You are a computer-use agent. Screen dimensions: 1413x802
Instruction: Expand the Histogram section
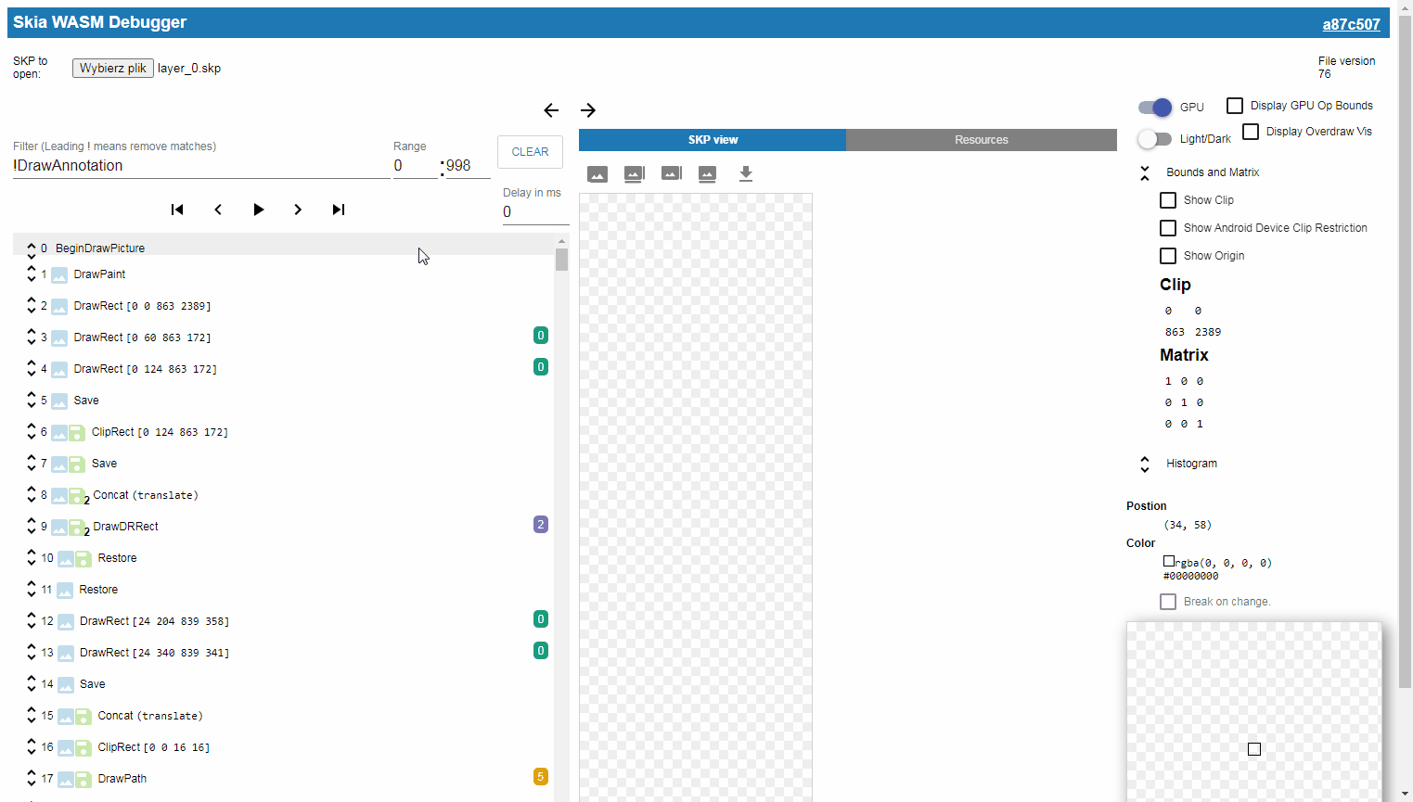tap(1145, 465)
